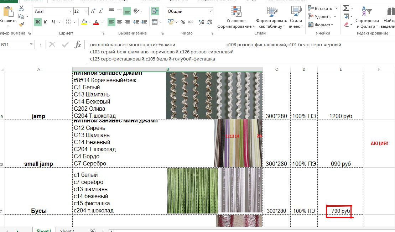
Task: Click the Increase Decimal icon
Action: click(202, 22)
